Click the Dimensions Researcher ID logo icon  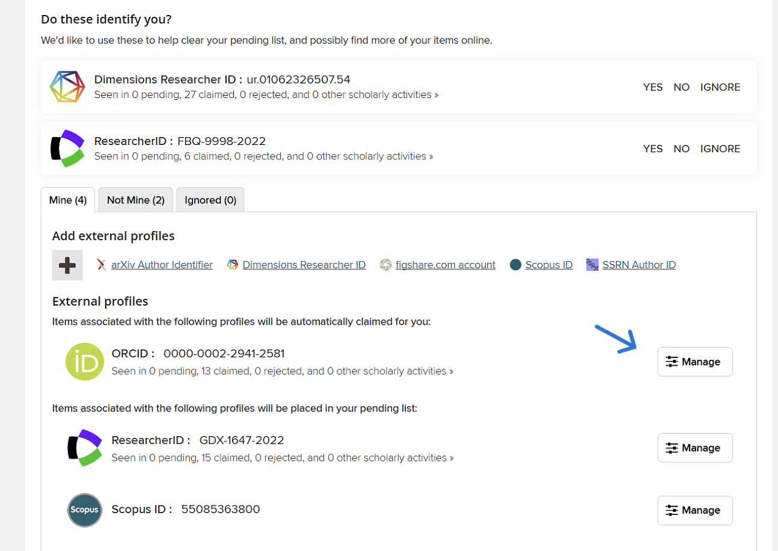[67, 87]
